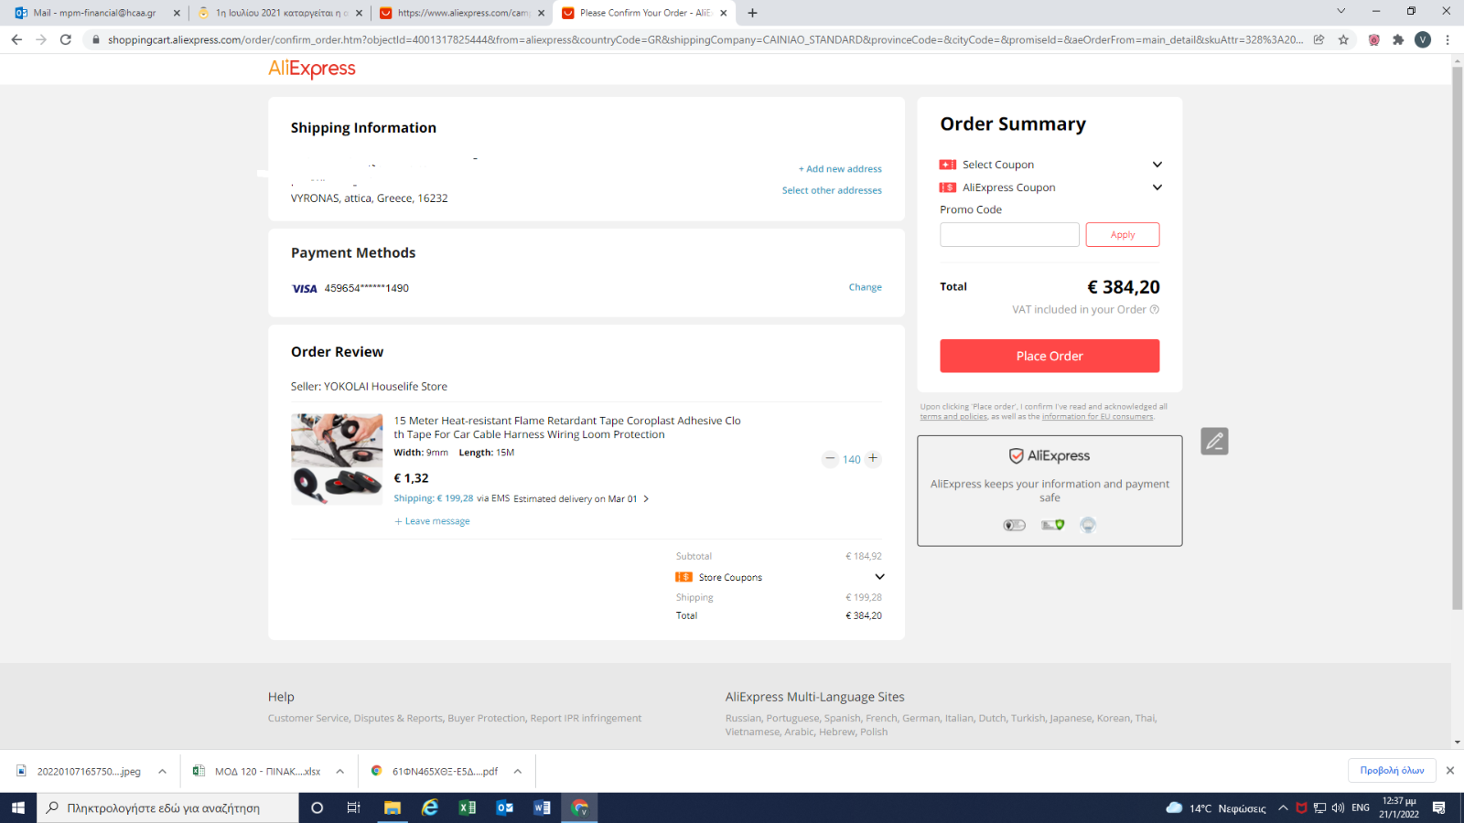Open 20220107165750 jpeg download
Viewport: 1464px width, 823px height.
tap(88, 771)
